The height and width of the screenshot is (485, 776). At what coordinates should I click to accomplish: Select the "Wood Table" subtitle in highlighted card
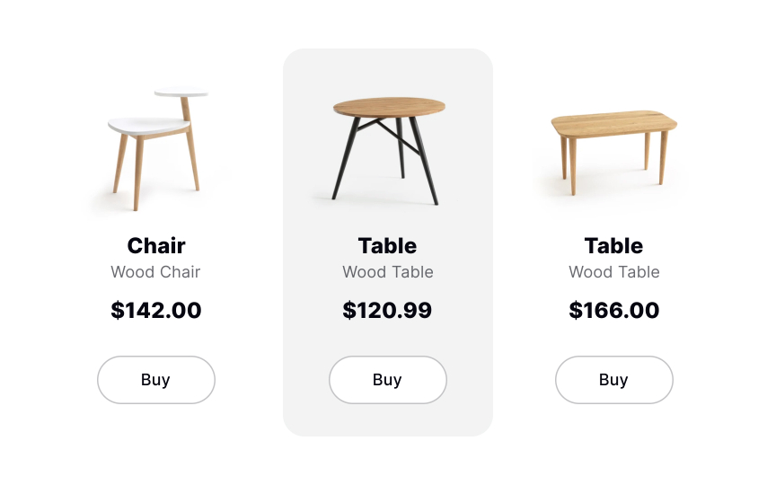tap(387, 272)
